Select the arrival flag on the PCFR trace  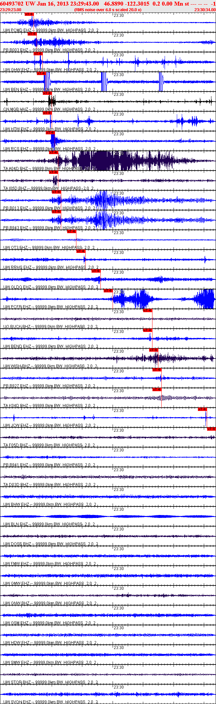tap(108, 291)
